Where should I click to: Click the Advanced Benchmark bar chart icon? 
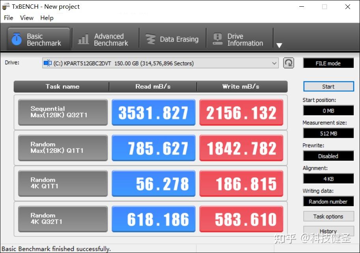[x=83, y=39]
